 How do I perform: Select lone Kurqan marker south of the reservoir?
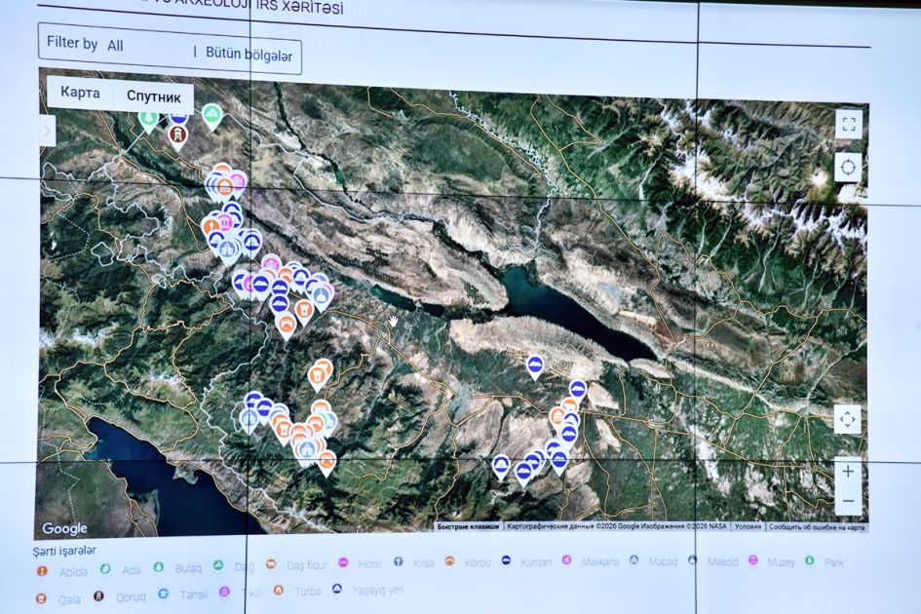click(534, 367)
